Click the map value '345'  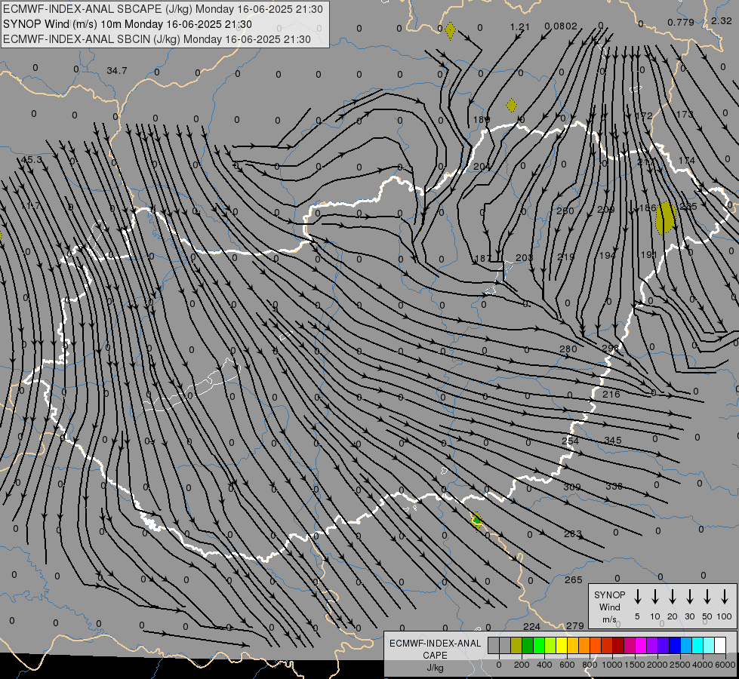coord(613,441)
